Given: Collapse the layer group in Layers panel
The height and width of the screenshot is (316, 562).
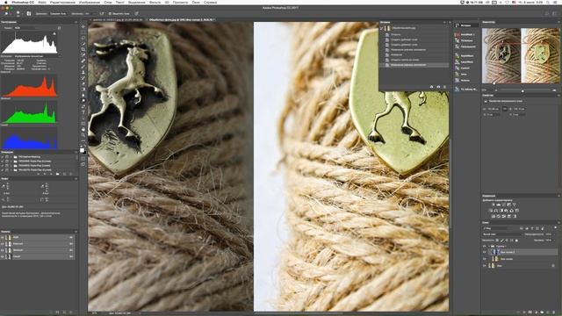Looking at the screenshot, I should click(489, 247).
